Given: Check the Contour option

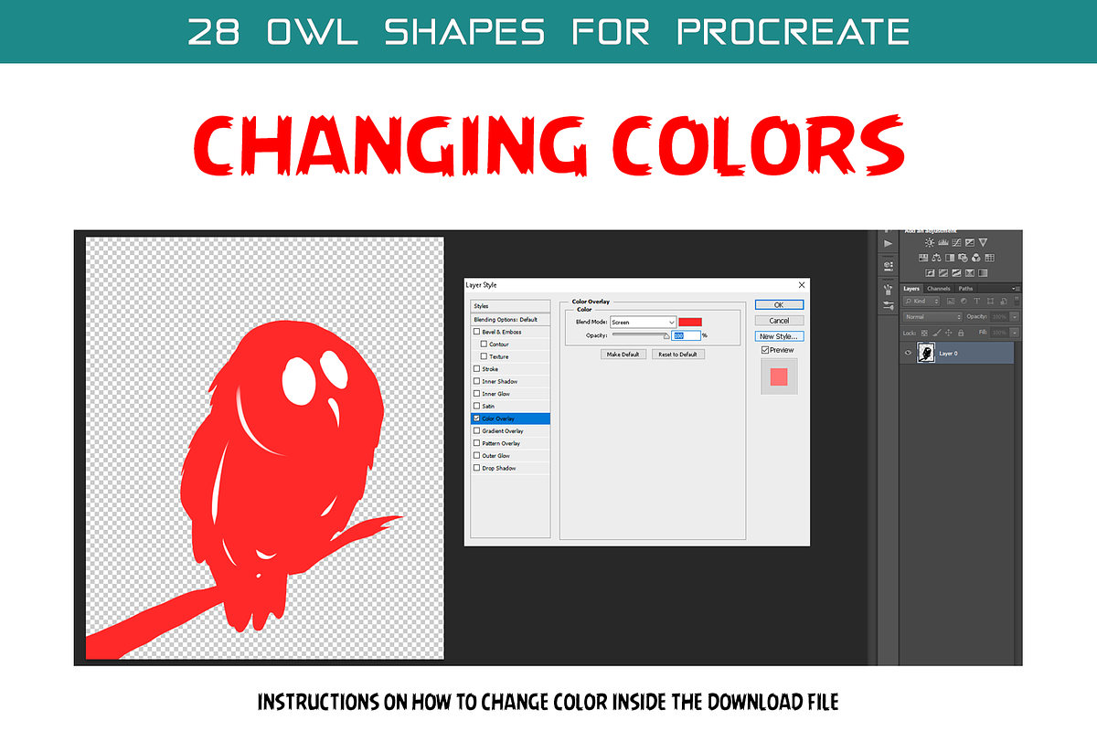Looking at the screenshot, I should (484, 344).
